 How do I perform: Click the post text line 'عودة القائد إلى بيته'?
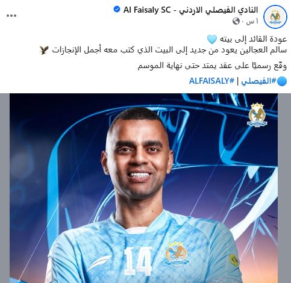[x=247, y=39]
